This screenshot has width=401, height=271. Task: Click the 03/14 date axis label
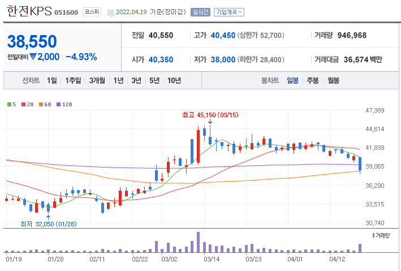click(212, 259)
